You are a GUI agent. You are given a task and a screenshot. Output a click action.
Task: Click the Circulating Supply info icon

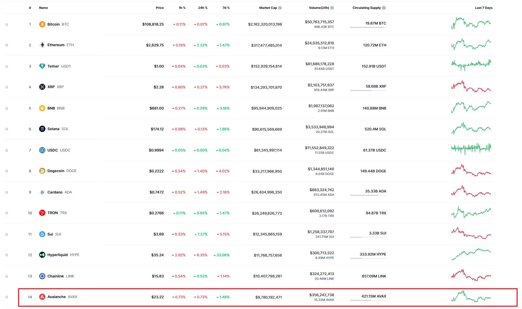tap(384, 8)
